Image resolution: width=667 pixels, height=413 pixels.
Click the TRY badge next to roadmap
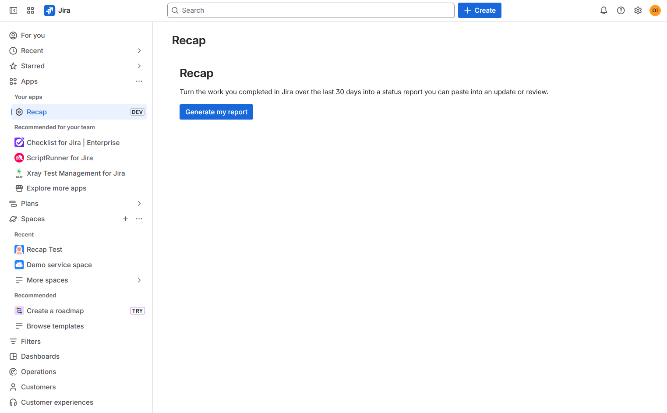coord(138,311)
